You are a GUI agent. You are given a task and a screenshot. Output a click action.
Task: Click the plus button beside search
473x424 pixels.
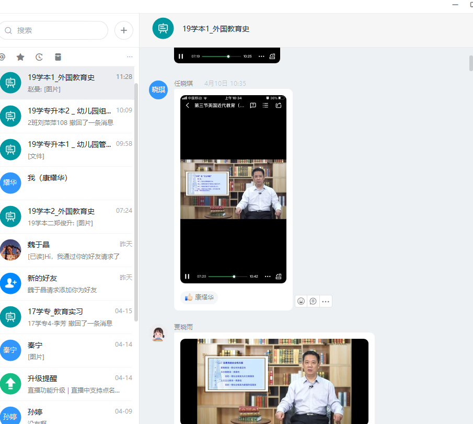pos(123,30)
